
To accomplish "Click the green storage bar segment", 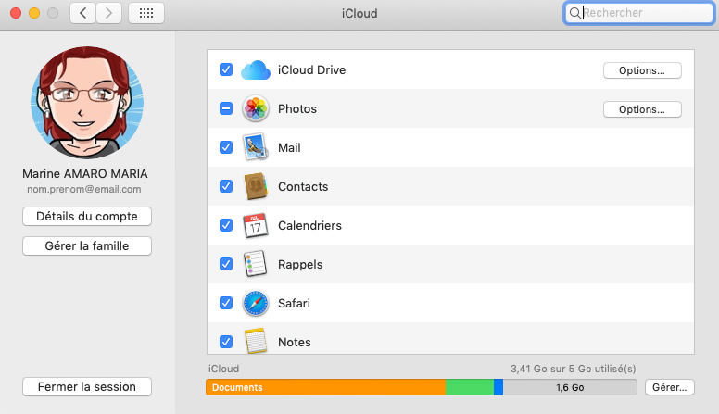I will [x=470, y=387].
